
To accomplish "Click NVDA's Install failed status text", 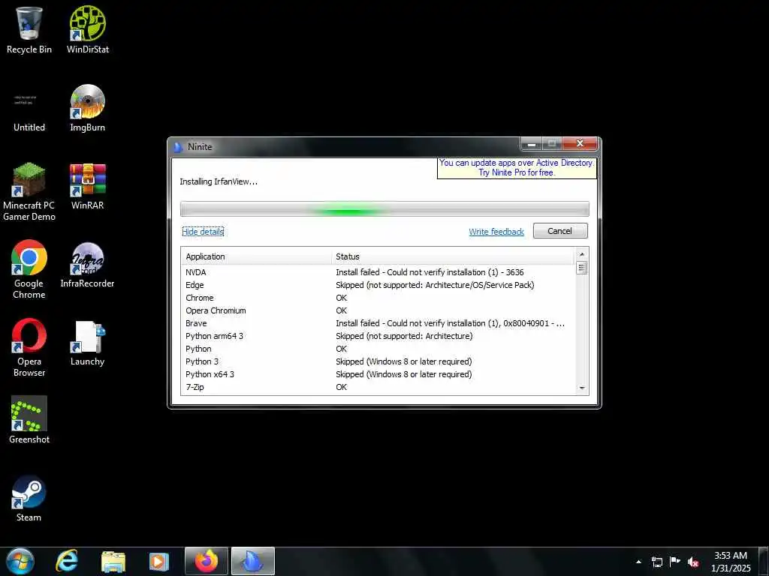I will (x=430, y=271).
